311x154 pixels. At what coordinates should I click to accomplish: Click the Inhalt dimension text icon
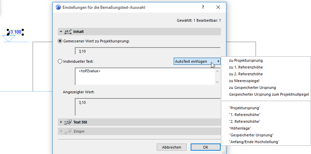[x=68, y=32]
